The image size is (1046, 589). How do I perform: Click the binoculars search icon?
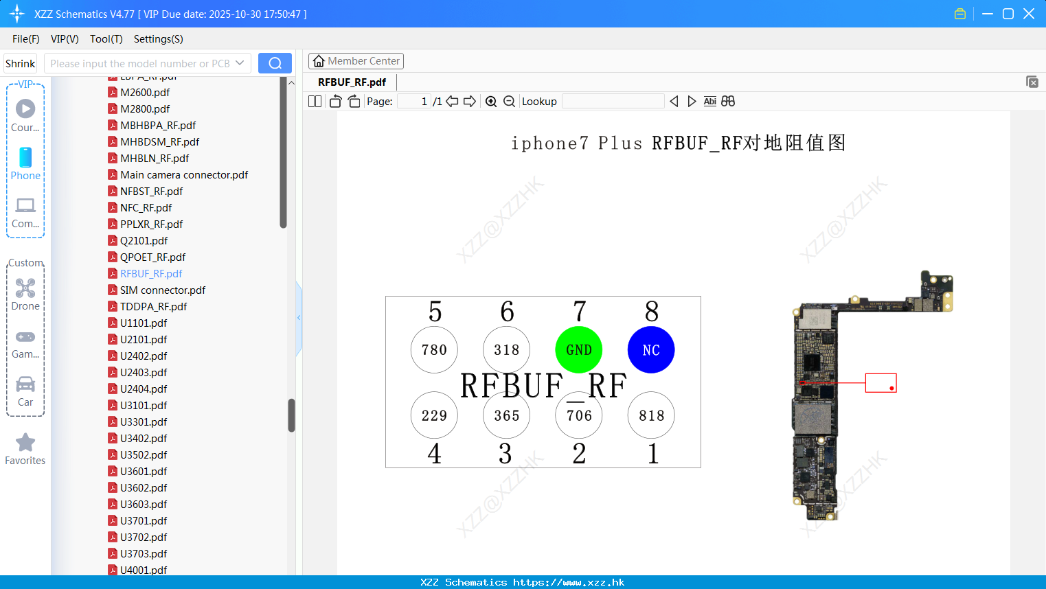coord(728,101)
